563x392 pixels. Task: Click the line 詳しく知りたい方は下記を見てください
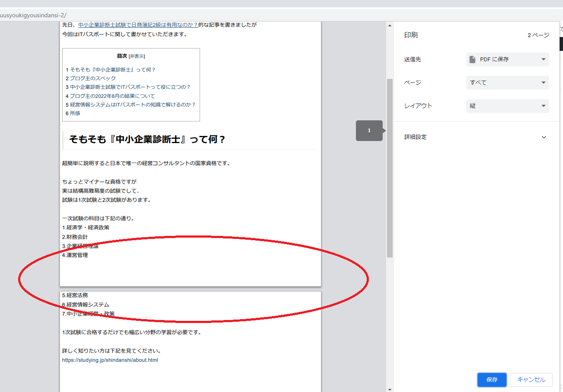click(x=111, y=351)
